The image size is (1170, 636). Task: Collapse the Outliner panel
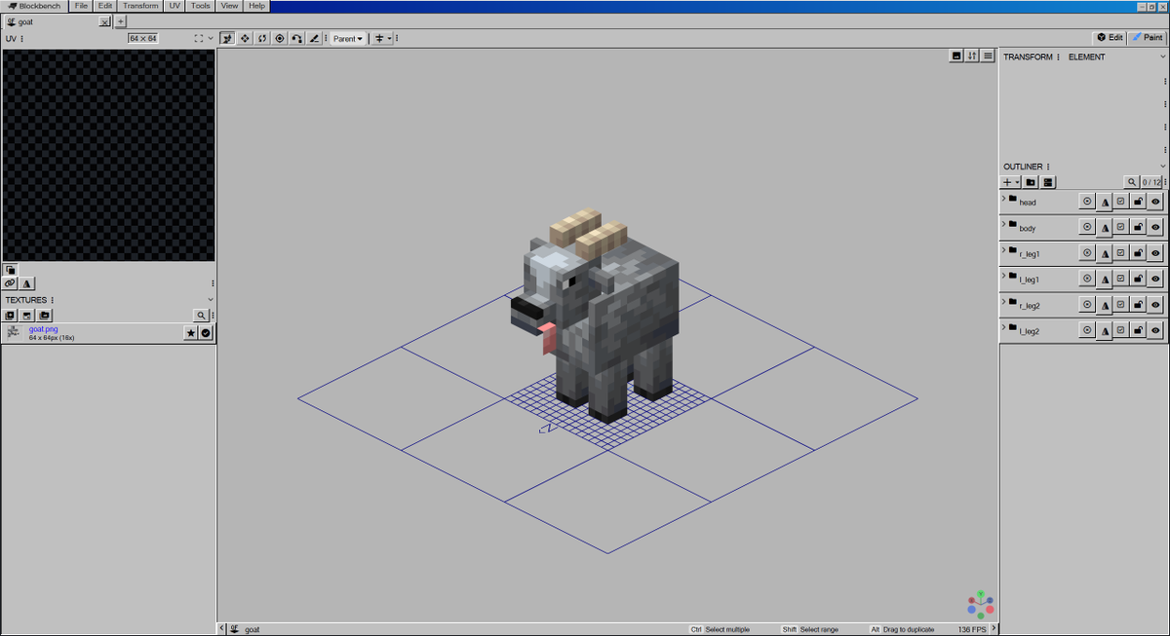[x=1163, y=167]
